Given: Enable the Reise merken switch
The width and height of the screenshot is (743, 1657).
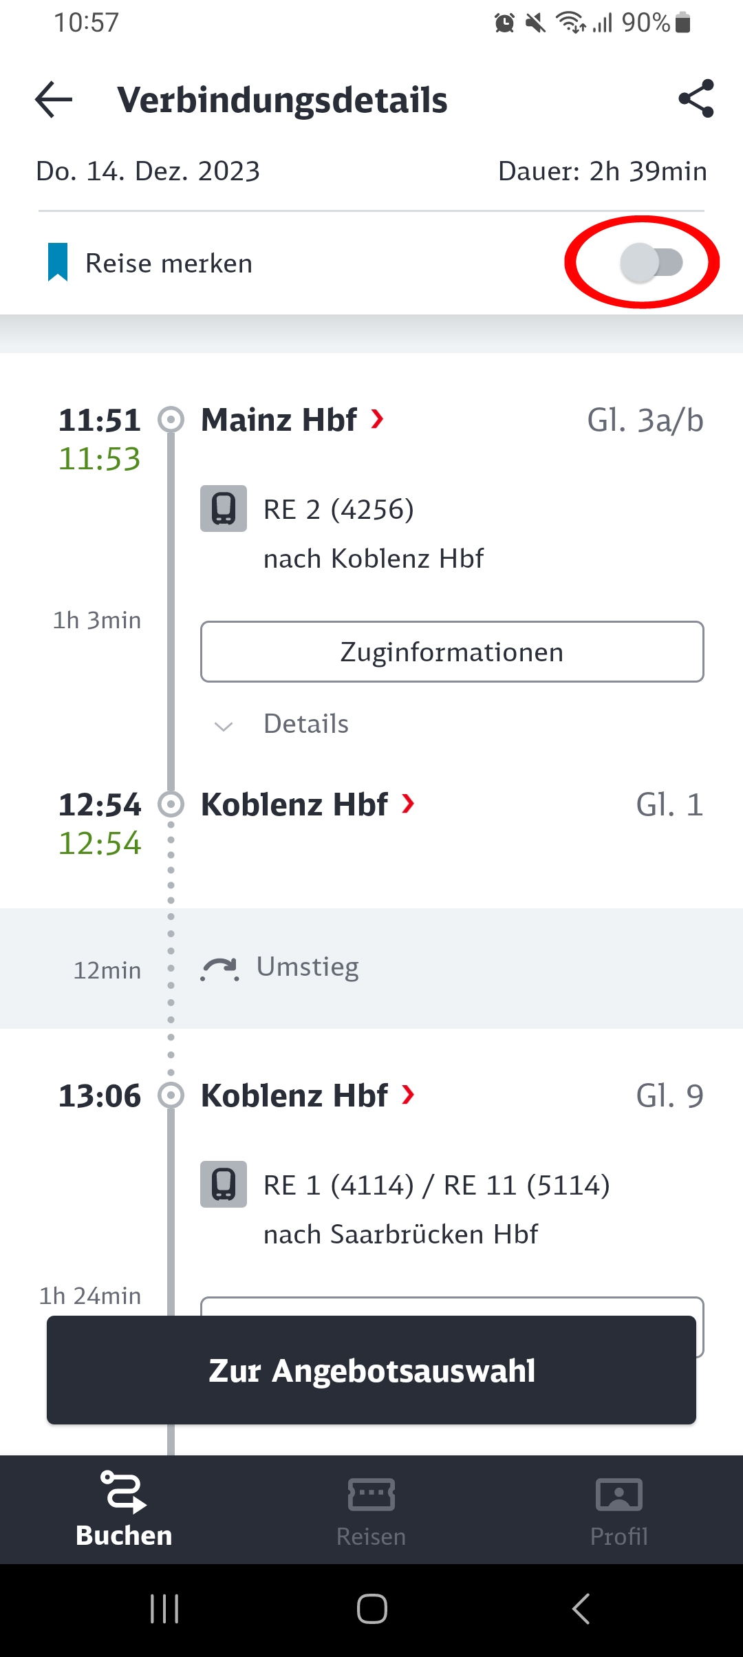Looking at the screenshot, I should 651,262.
